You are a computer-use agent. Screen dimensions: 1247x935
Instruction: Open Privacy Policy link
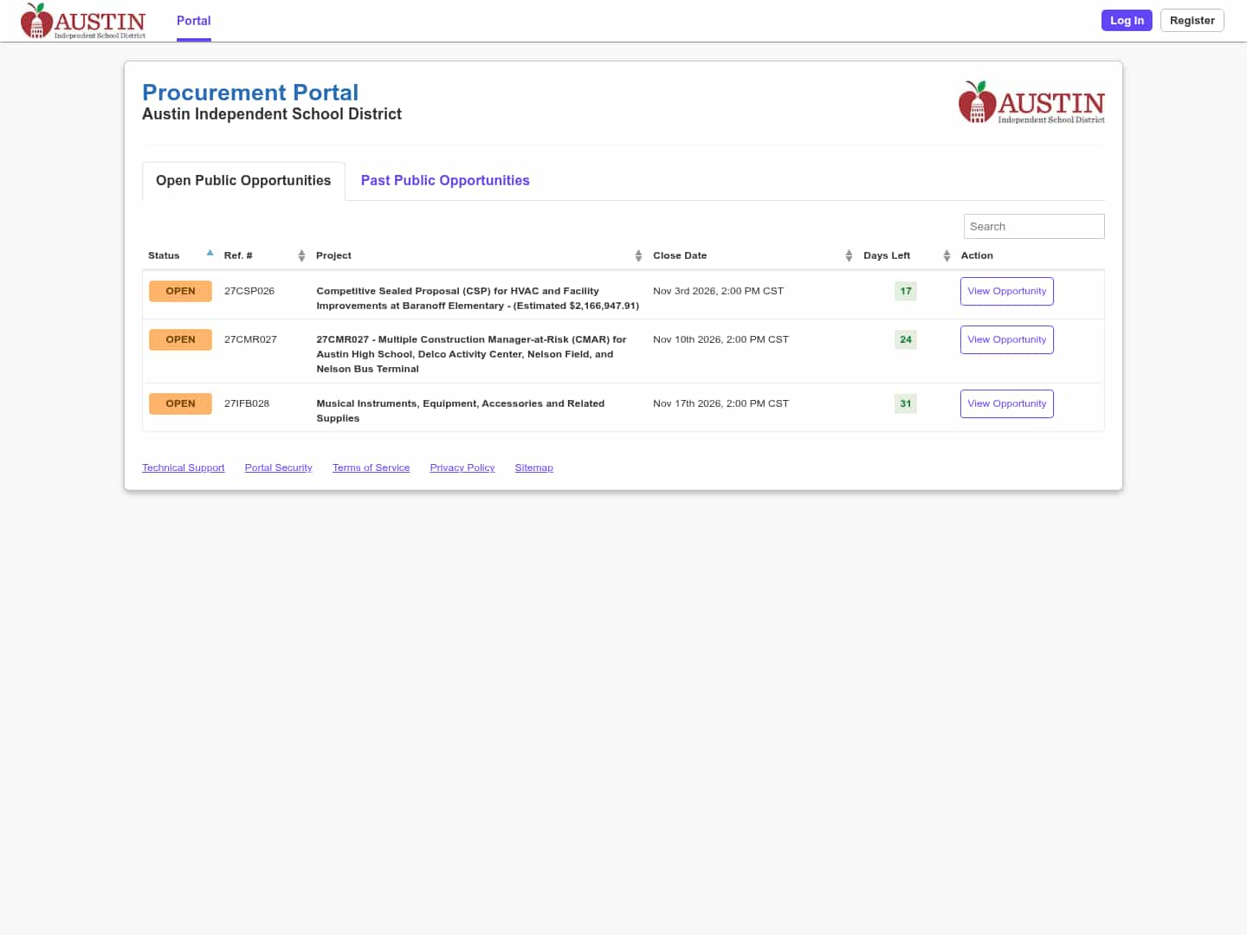pyautogui.click(x=462, y=467)
